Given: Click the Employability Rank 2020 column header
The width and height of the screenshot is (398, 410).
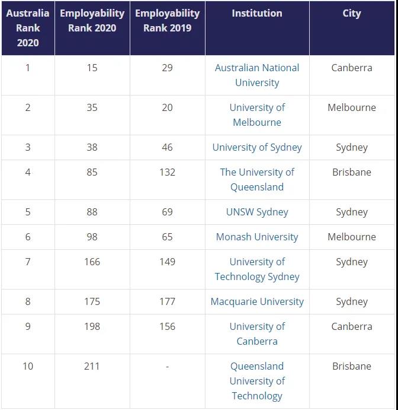Looking at the screenshot, I should (92, 28).
